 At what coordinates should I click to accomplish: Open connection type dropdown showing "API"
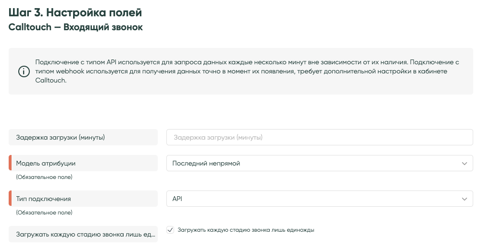tap(313, 199)
